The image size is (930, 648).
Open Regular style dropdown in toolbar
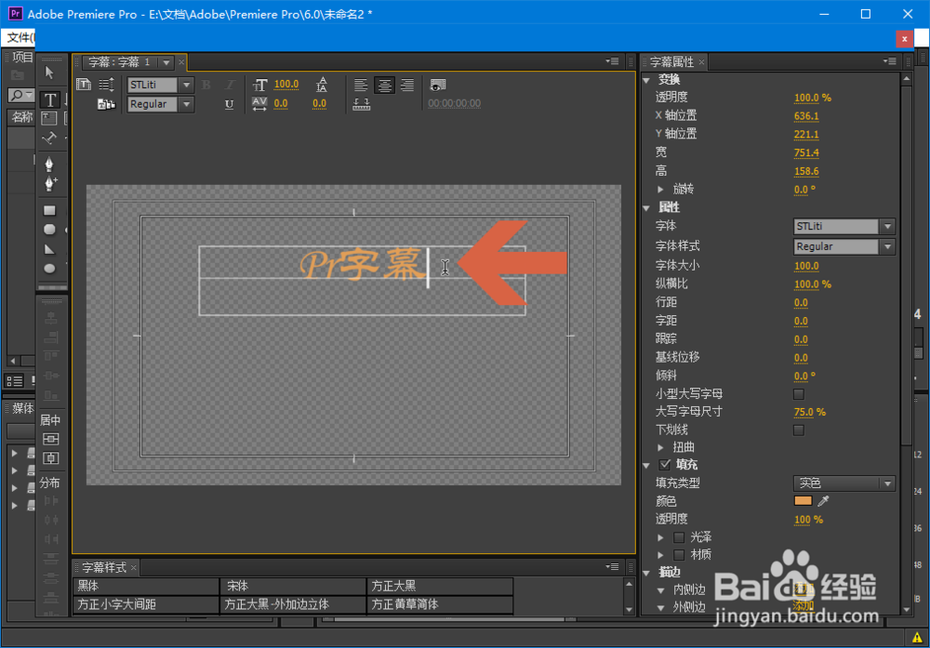186,104
